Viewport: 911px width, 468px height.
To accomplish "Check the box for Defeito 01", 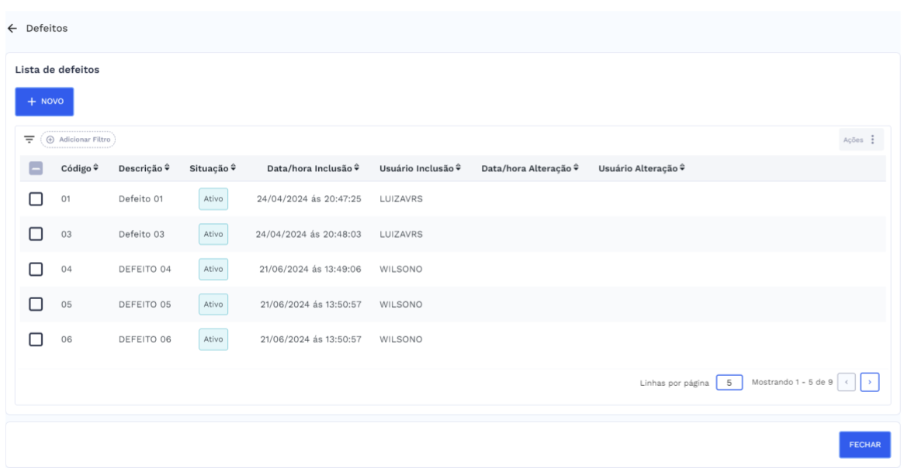I will pyautogui.click(x=36, y=199).
